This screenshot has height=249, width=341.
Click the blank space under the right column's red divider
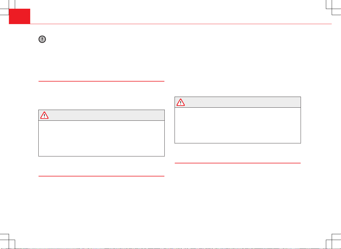pyautogui.click(x=238, y=196)
